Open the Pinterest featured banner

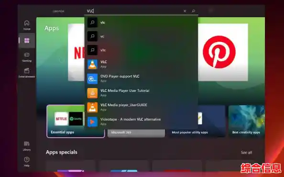(x=223, y=52)
